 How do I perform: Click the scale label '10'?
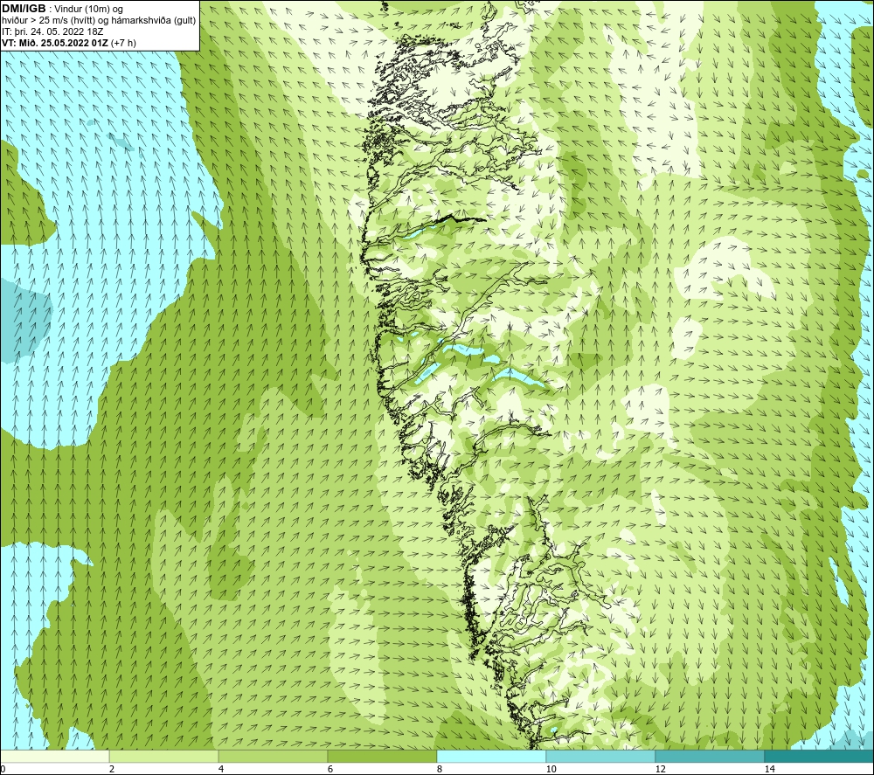551,770
